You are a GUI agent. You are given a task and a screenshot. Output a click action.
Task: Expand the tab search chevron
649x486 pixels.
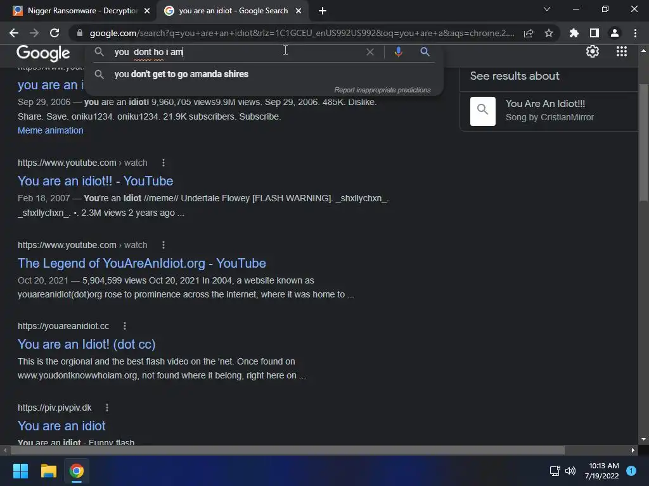547,9
